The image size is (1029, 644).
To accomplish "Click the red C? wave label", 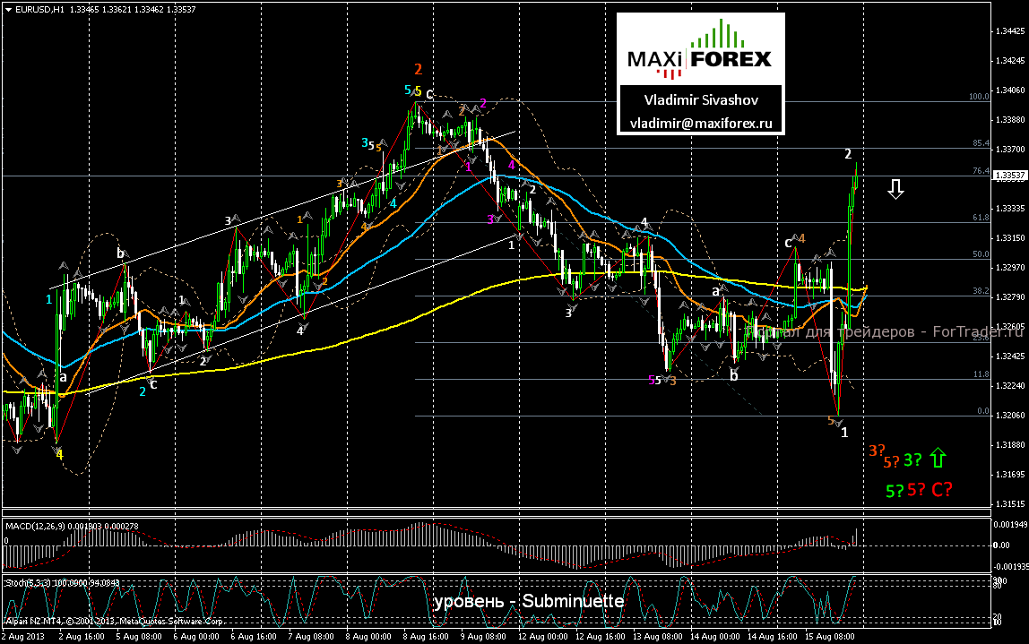I will (942, 489).
